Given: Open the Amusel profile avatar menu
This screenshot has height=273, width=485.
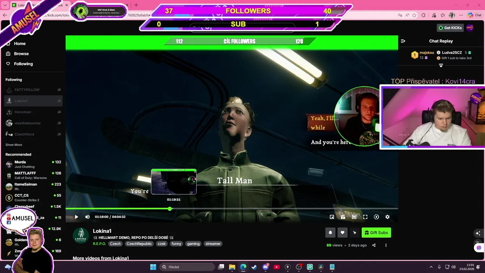Looking at the screenshot, I should (470, 28).
